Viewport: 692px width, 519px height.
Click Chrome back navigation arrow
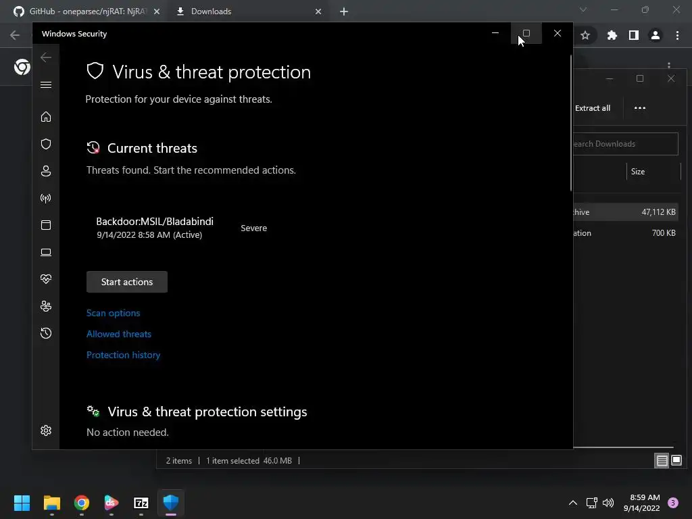pyautogui.click(x=15, y=35)
